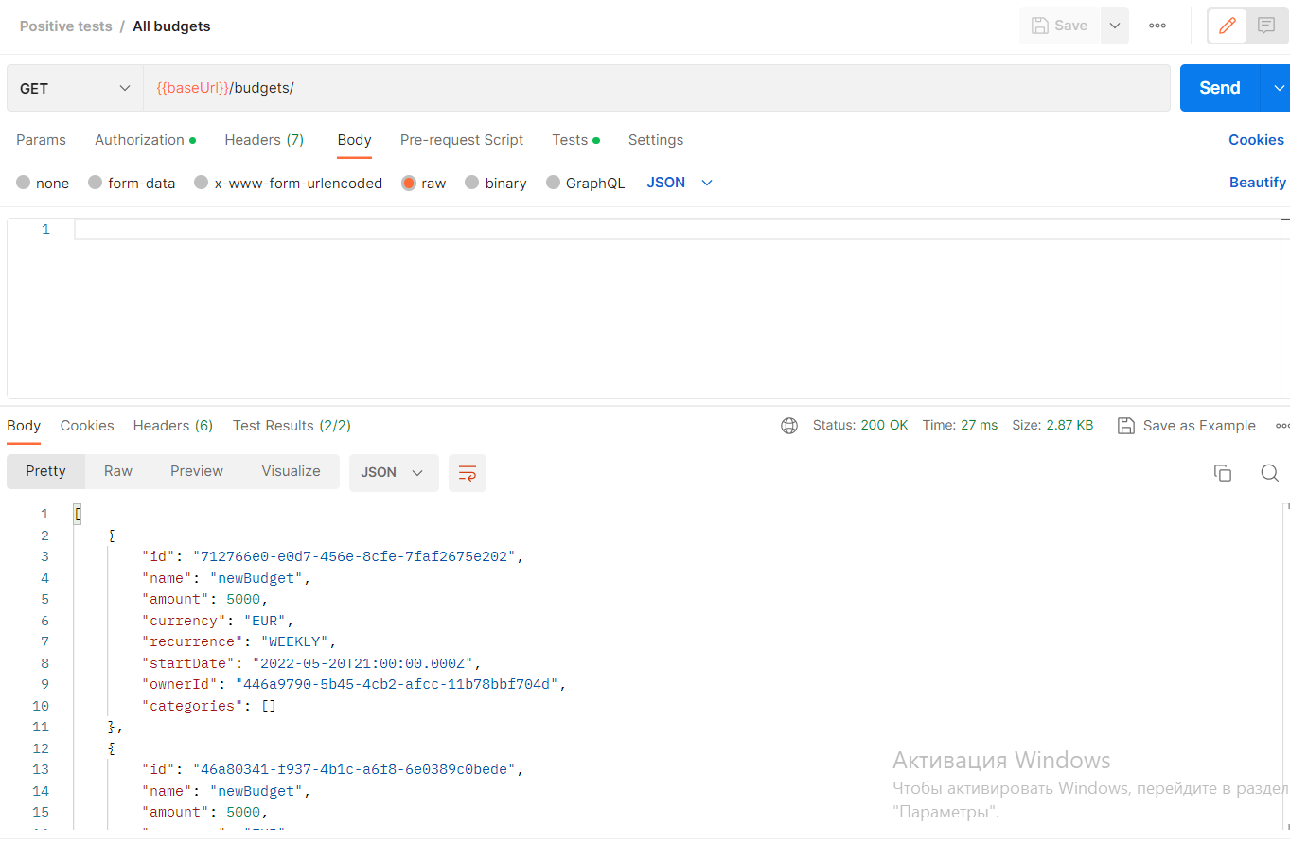This screenshot has height=843, width=1290.
Task: Open the GET method dropdown
Action: pos(75,87)
